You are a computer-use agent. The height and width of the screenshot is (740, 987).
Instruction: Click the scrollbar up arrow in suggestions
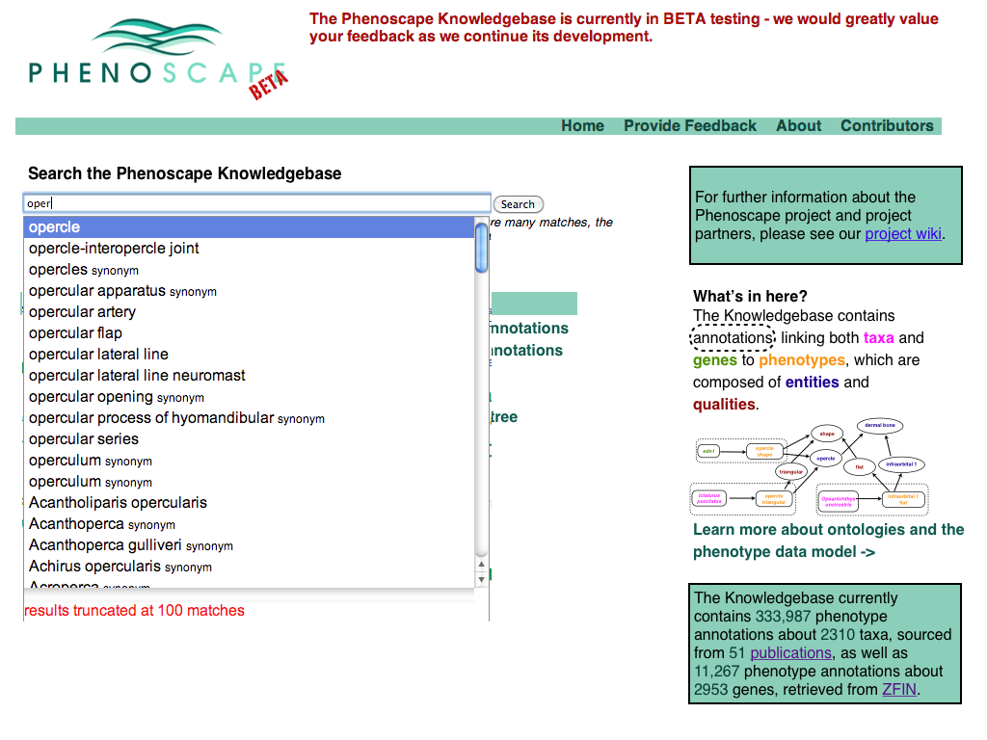tap(482, 565)
